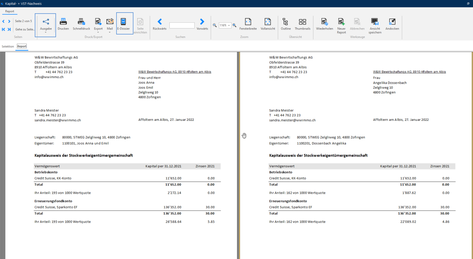
Task: Start Schnelldruck quick print
Action: click(81, 24)
